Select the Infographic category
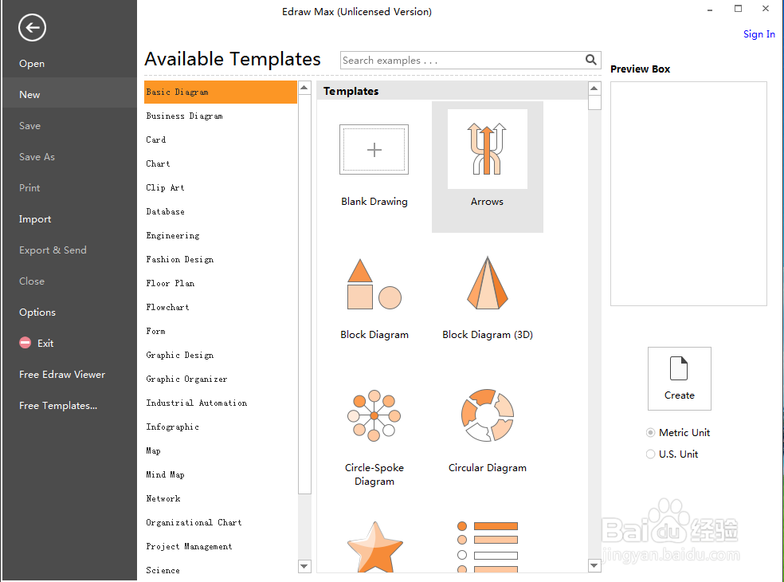This screenshot has width=784, height=582. [173, 427]
